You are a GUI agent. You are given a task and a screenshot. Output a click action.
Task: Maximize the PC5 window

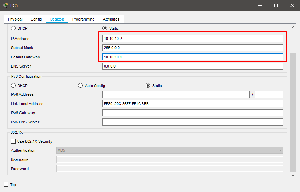pos(276,5)
